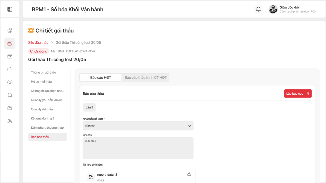Screen dimensions: 326x183
Task: Click inside the Ghi chú text area
Action: (x=138, y=149)
